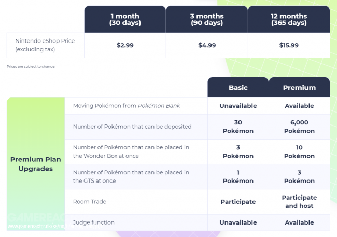Click the Nintendo eShop Price row label
337x237 pixels.
[x=45, y=45]
